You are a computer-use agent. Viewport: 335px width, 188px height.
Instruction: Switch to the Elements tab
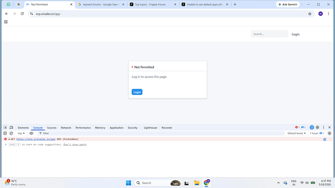click(x=23, y=128)
